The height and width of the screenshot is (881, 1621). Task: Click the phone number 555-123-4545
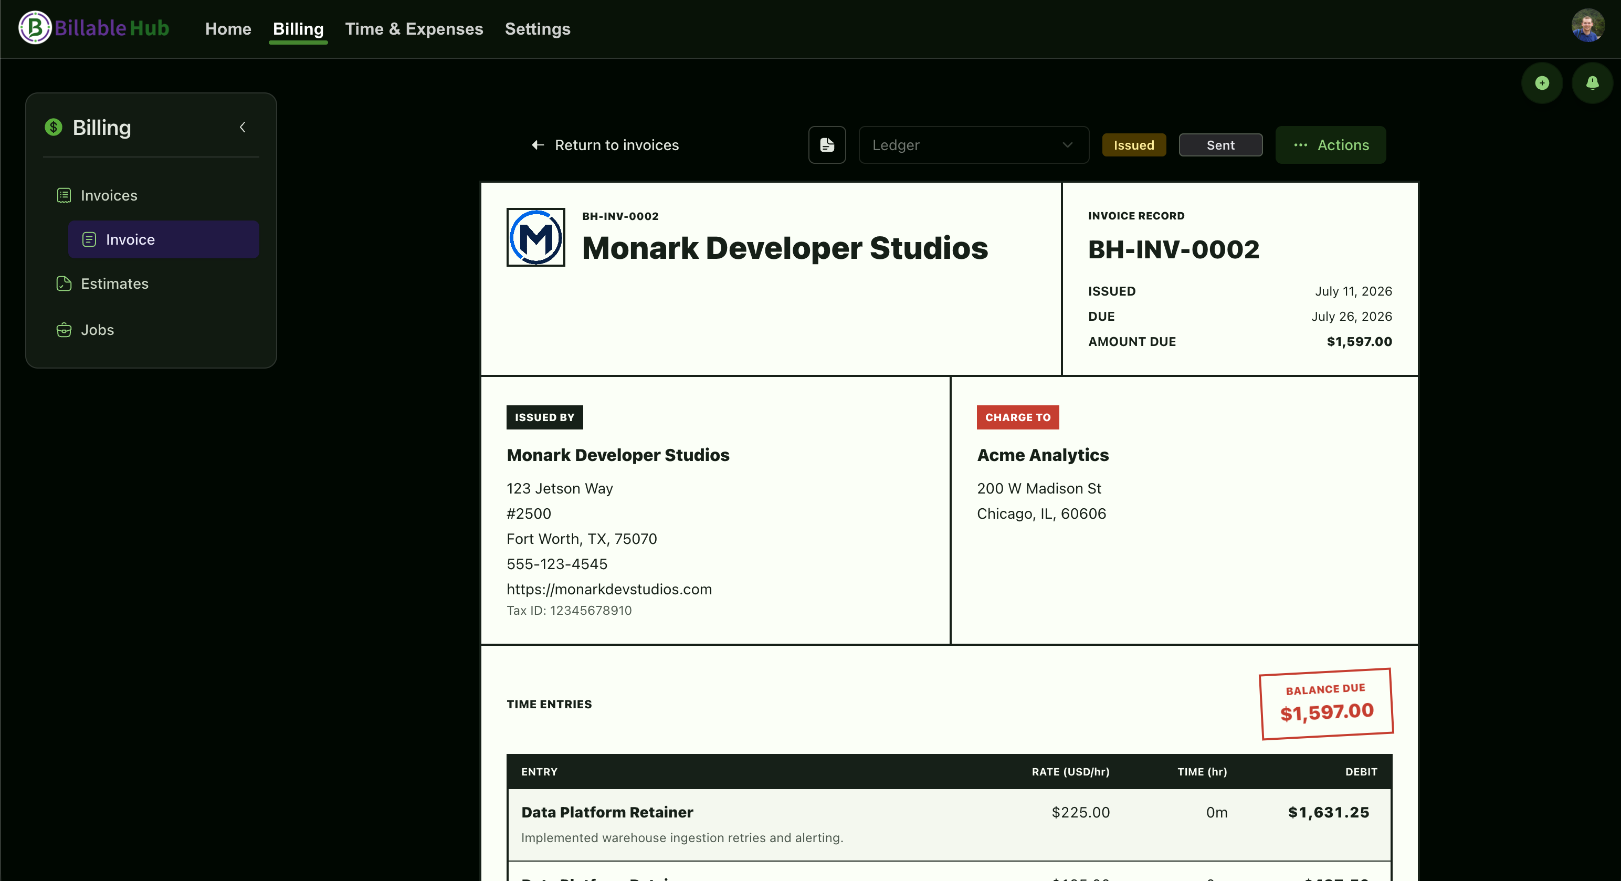click(557, 564)
